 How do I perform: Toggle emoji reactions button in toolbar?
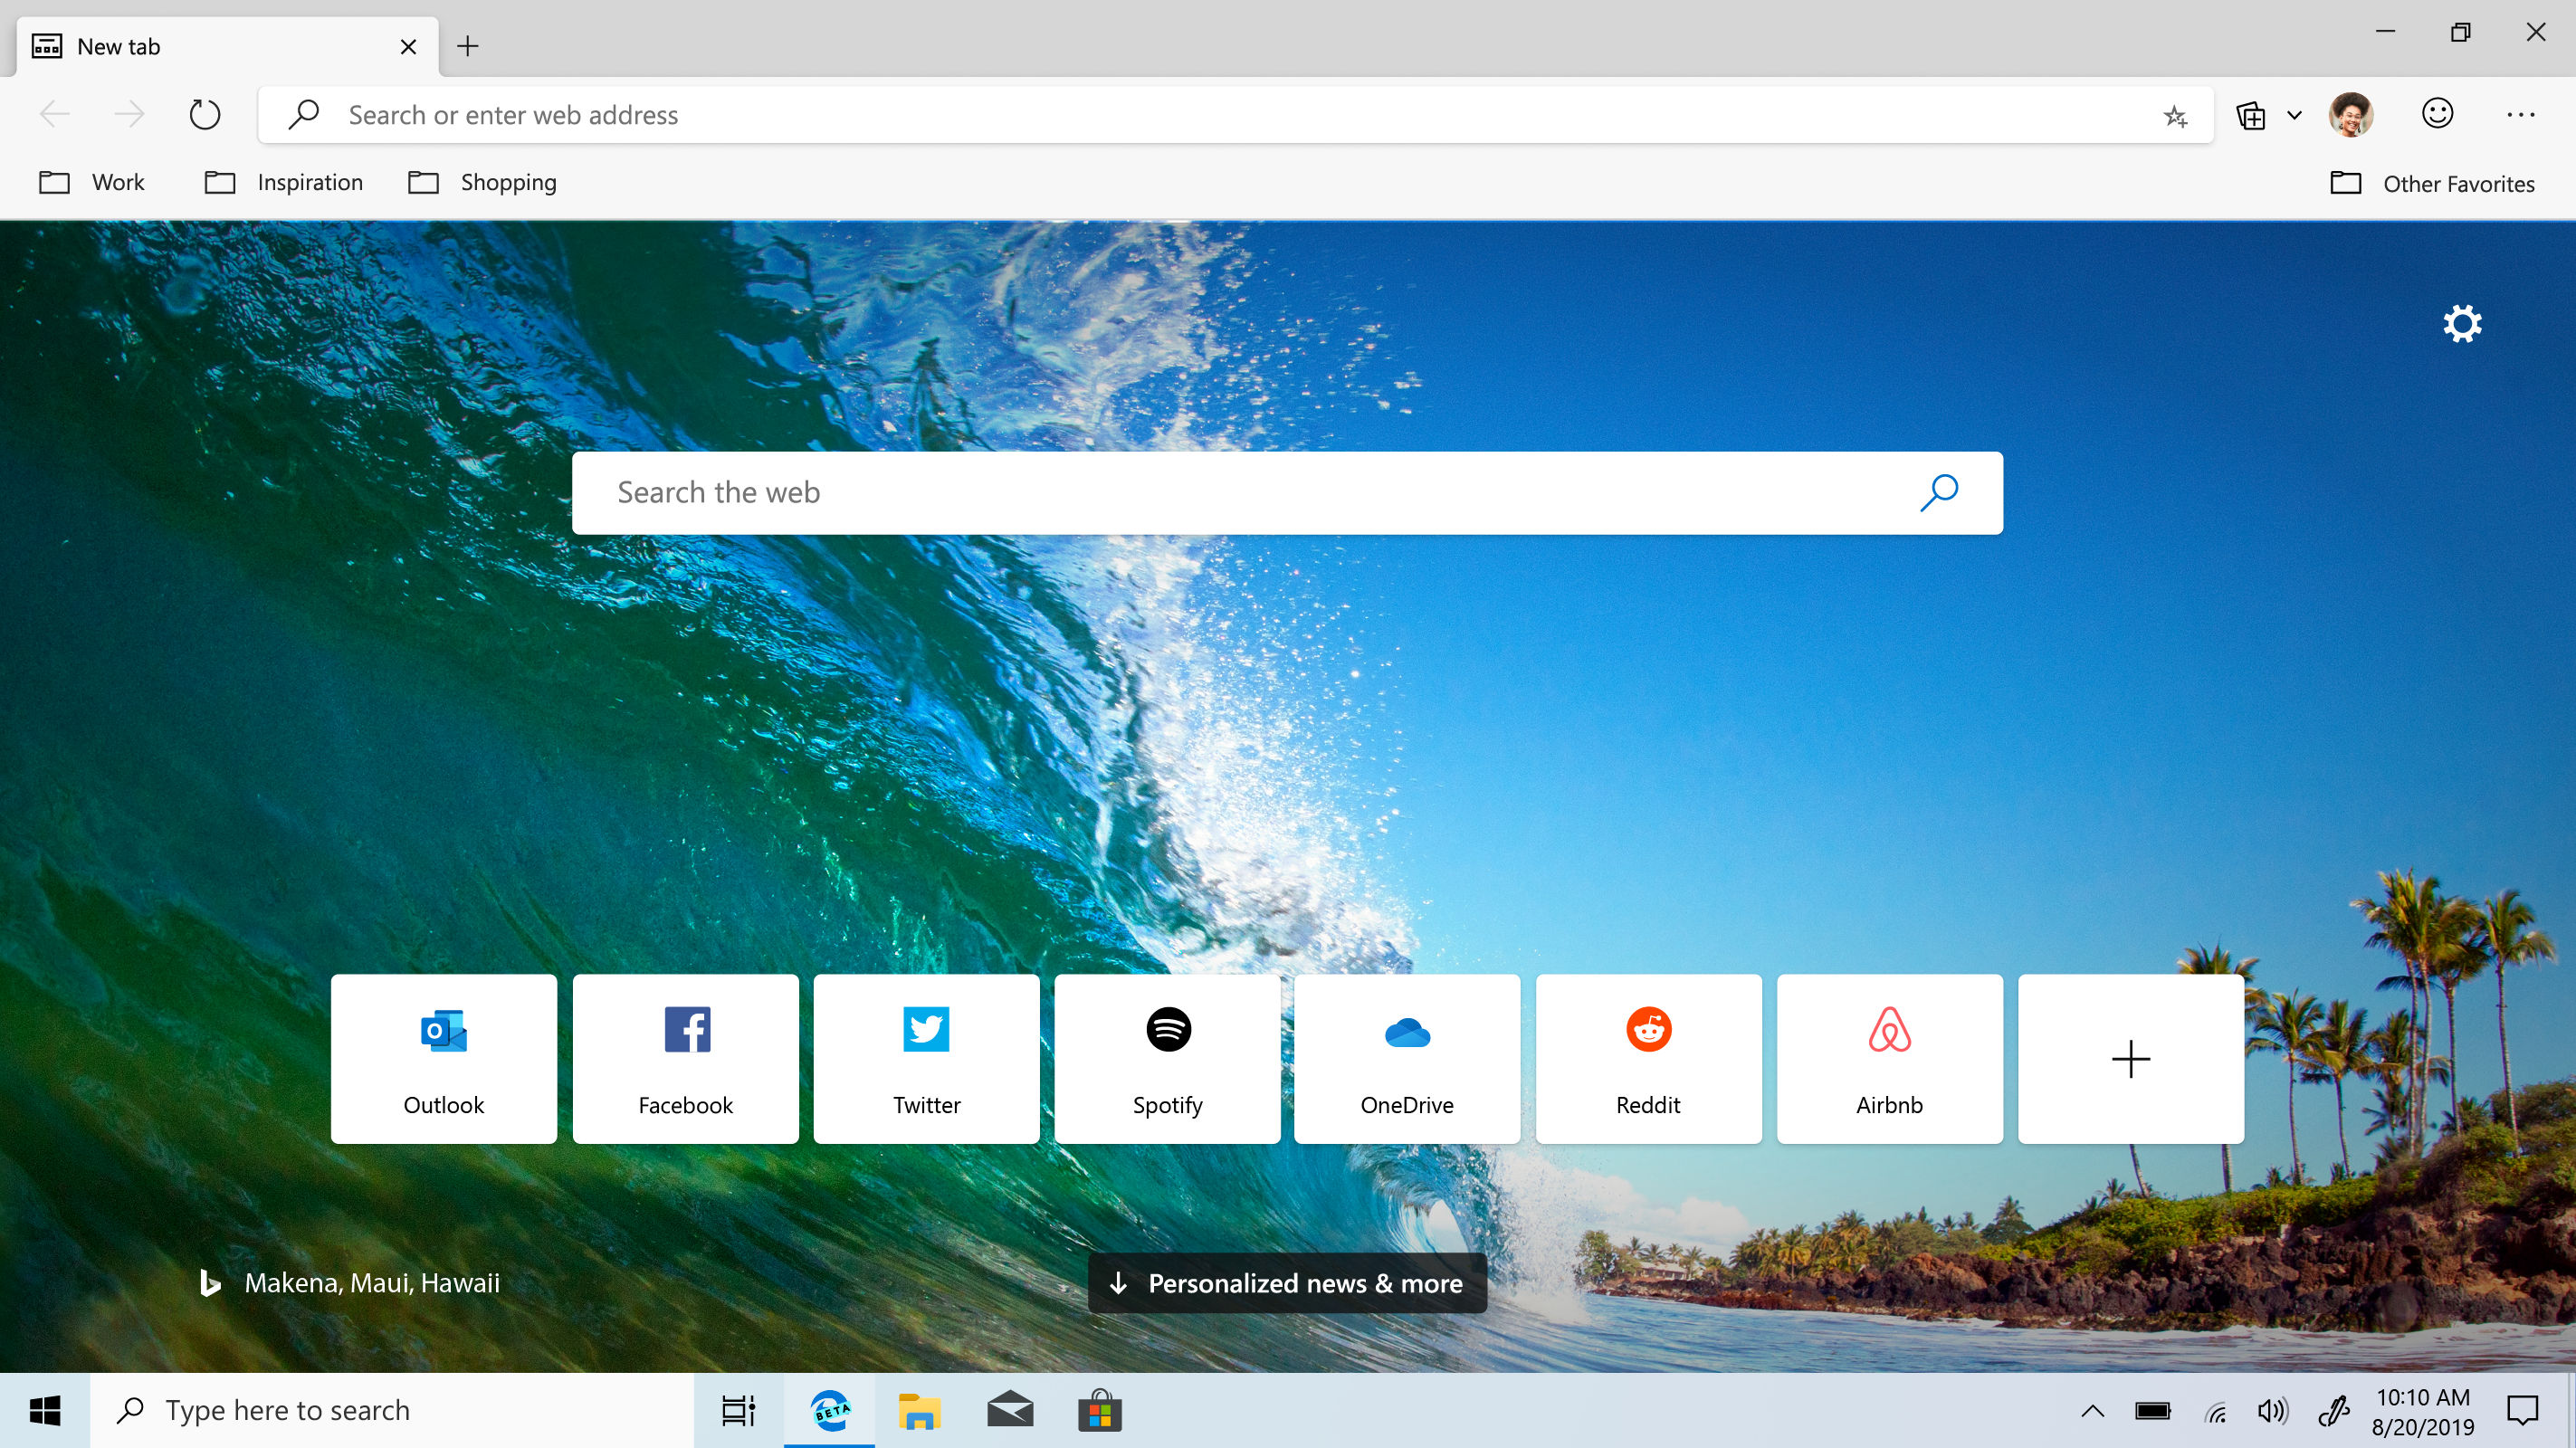(x=2438, y=113)
